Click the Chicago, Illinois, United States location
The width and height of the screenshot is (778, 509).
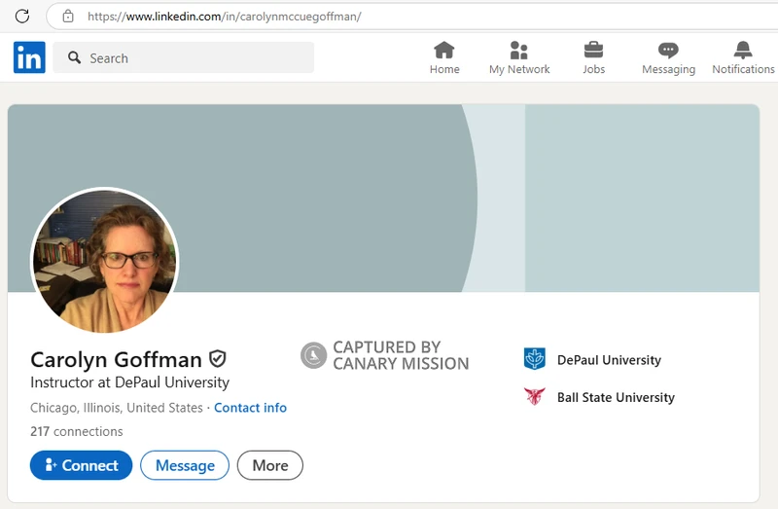tap(117, 408)
